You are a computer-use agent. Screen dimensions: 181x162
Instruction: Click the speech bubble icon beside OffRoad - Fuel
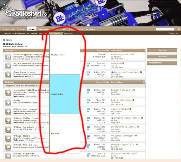click(8, 111)
